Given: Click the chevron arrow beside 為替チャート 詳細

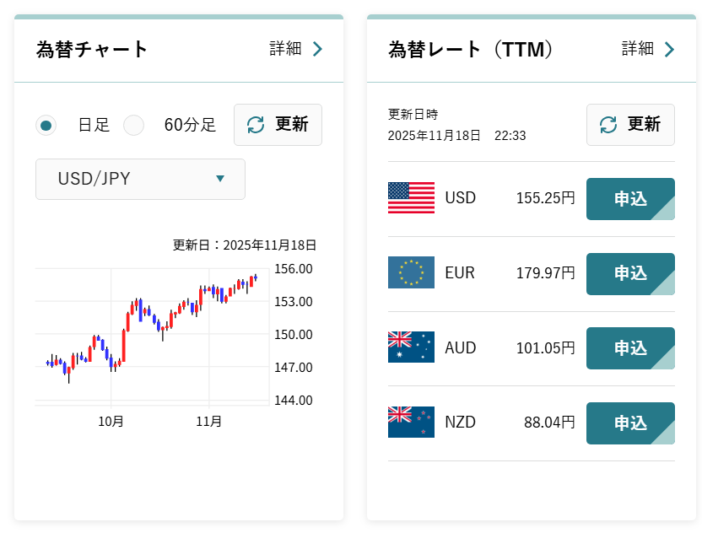Looking at the screenshot, I should click(318, 49).
